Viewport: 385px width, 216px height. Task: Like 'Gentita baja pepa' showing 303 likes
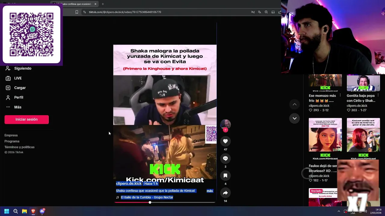pos(349,110)
